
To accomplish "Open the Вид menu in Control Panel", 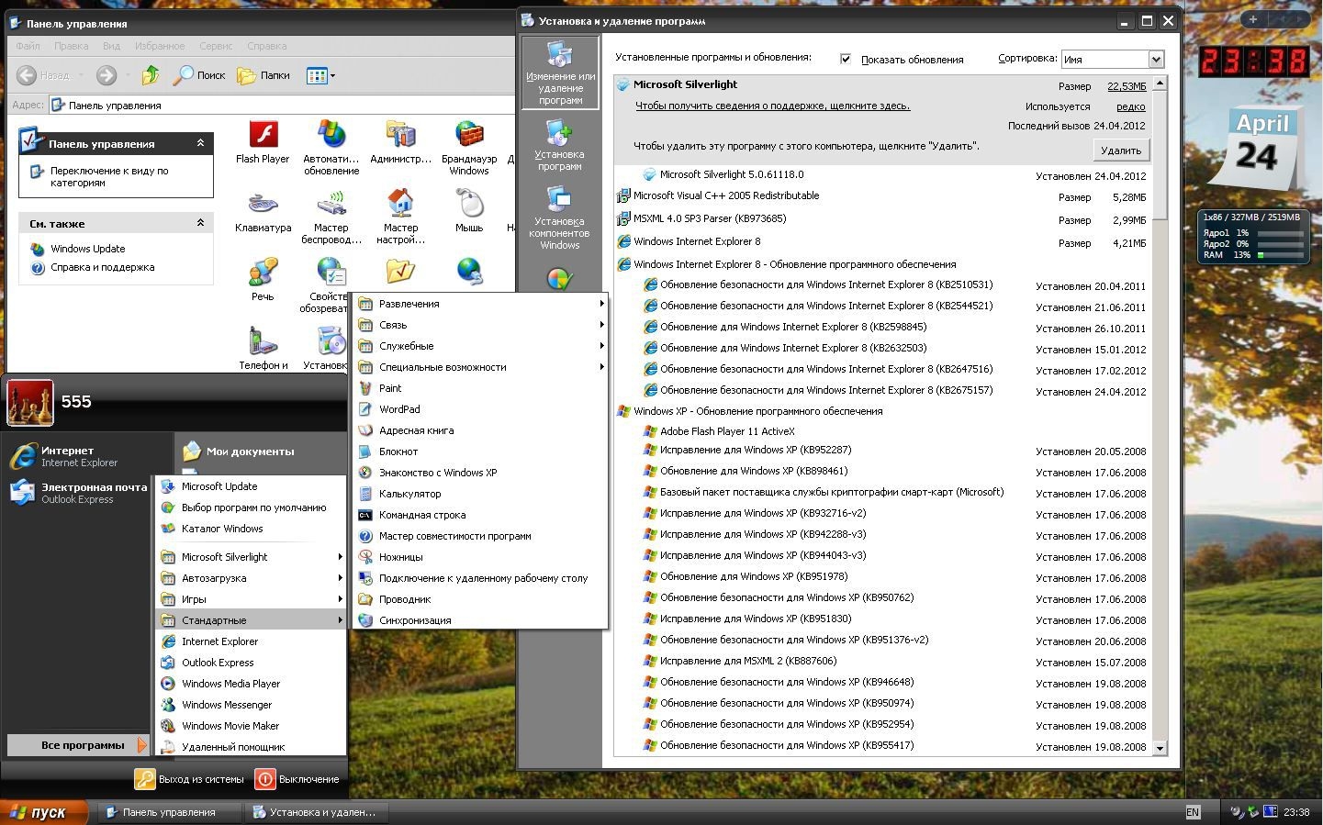I will (111, 46).
